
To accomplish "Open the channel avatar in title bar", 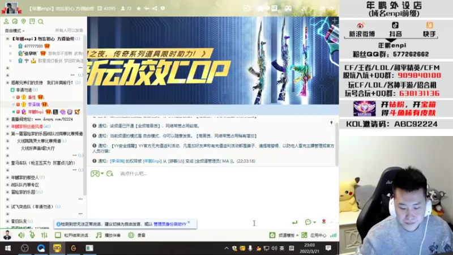I will click(x=11, y=8).
